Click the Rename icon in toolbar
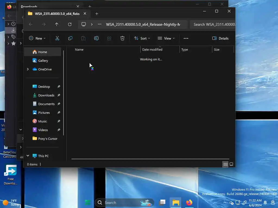Viewport: 278px width, 208px height. pyautogui.click(x=96, y=38)
